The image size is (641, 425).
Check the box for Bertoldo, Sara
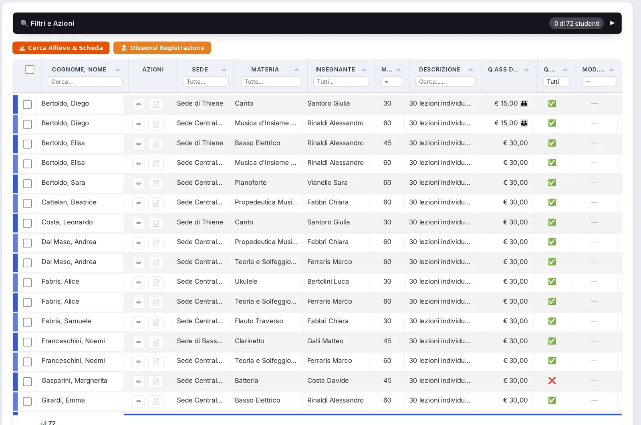(27, 183)
